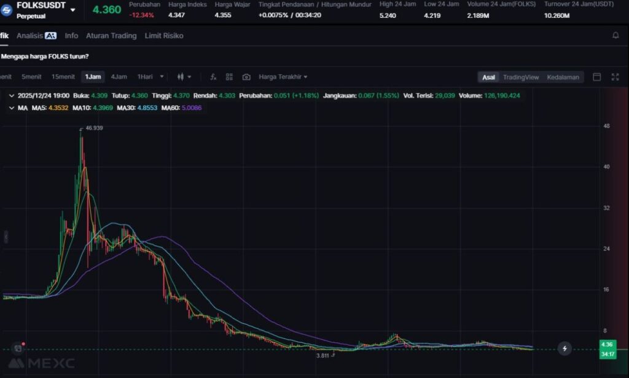Image resolution: width=629 pixels, height=378 pixels.
Task: Click the chart window layout icon
Action: [596, 77]
